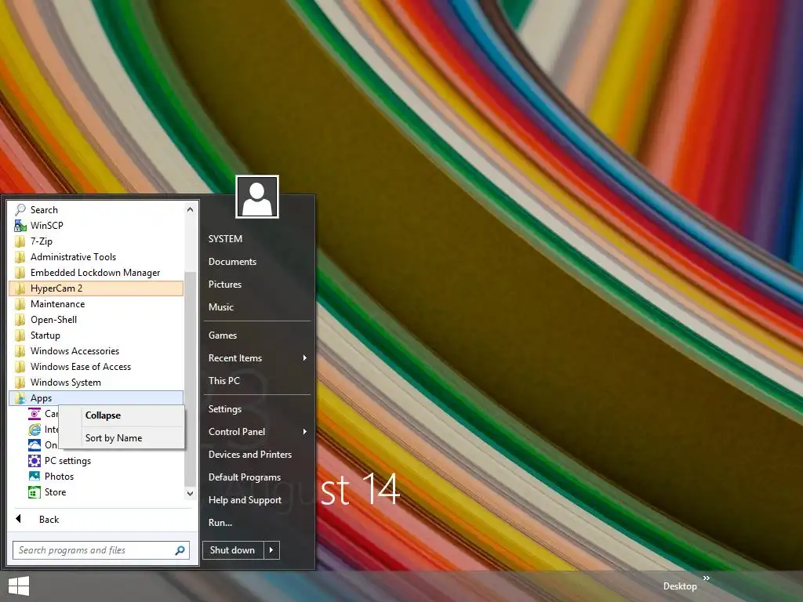Open This PC
Image resolution: width=803 pixels, height=602 pixels.
click(224, 380)
